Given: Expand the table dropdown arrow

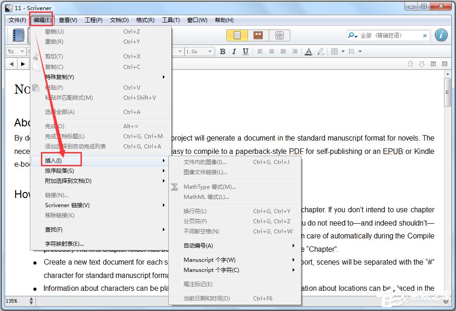Looking at the screenshot, I should [343, 51].
